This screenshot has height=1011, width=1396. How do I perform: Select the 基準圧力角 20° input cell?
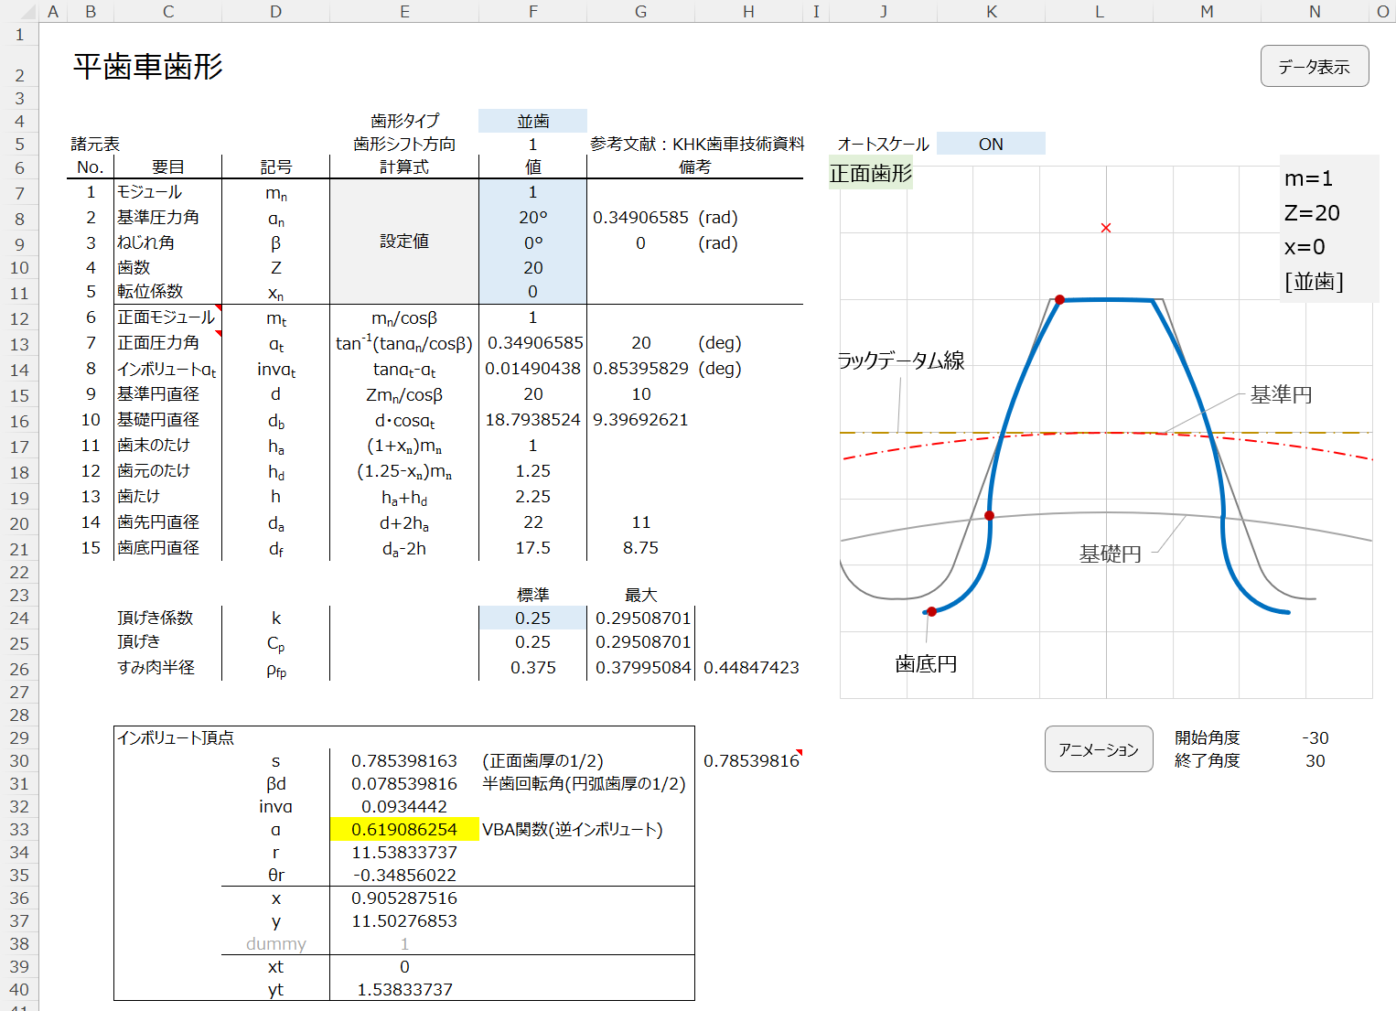pos(532,218)
